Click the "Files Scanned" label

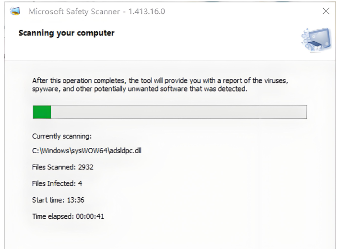(53, 167)
